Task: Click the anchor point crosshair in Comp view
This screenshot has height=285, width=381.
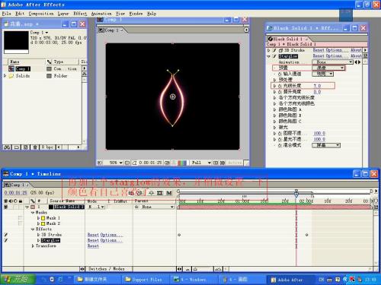Action: pyautogui.click(x=173, y=97)
